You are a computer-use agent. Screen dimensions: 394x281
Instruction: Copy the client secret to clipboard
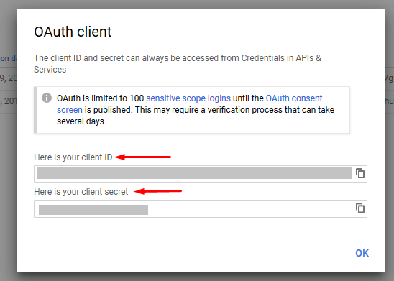[x=360, y=208]
